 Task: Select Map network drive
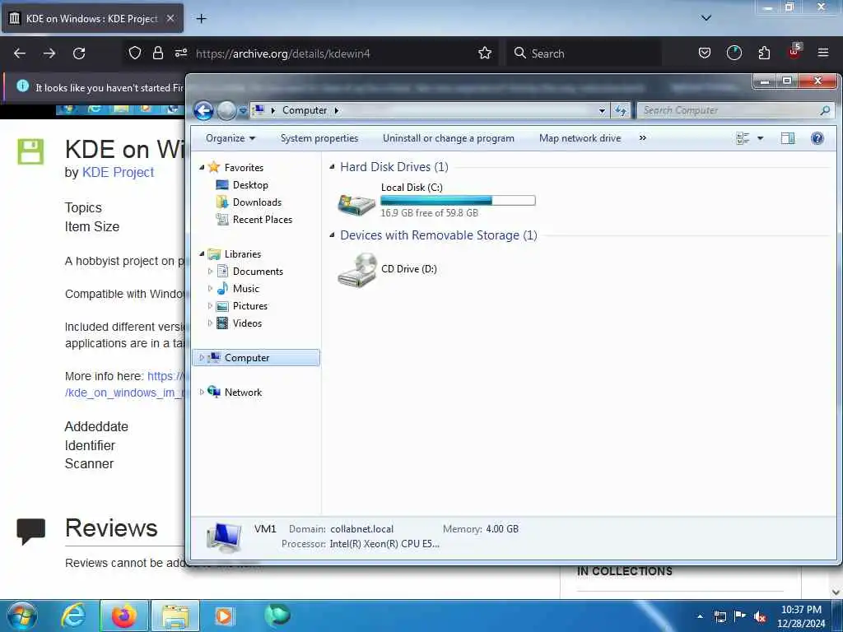click(x=580, y=138)
